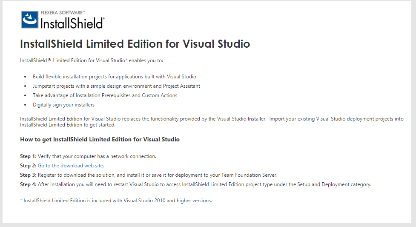The image size is (416, 227).
Task: Click the 'Digitally sign your installers' bullet
Action: (x=63, y=105)
